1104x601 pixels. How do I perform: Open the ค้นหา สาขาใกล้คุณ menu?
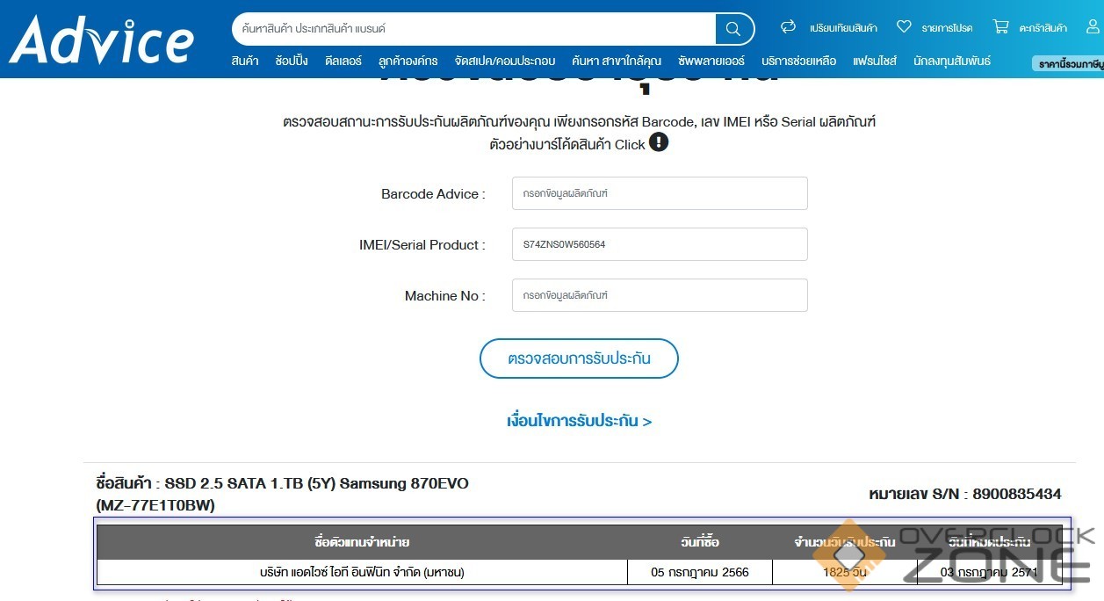coord(617,62)
